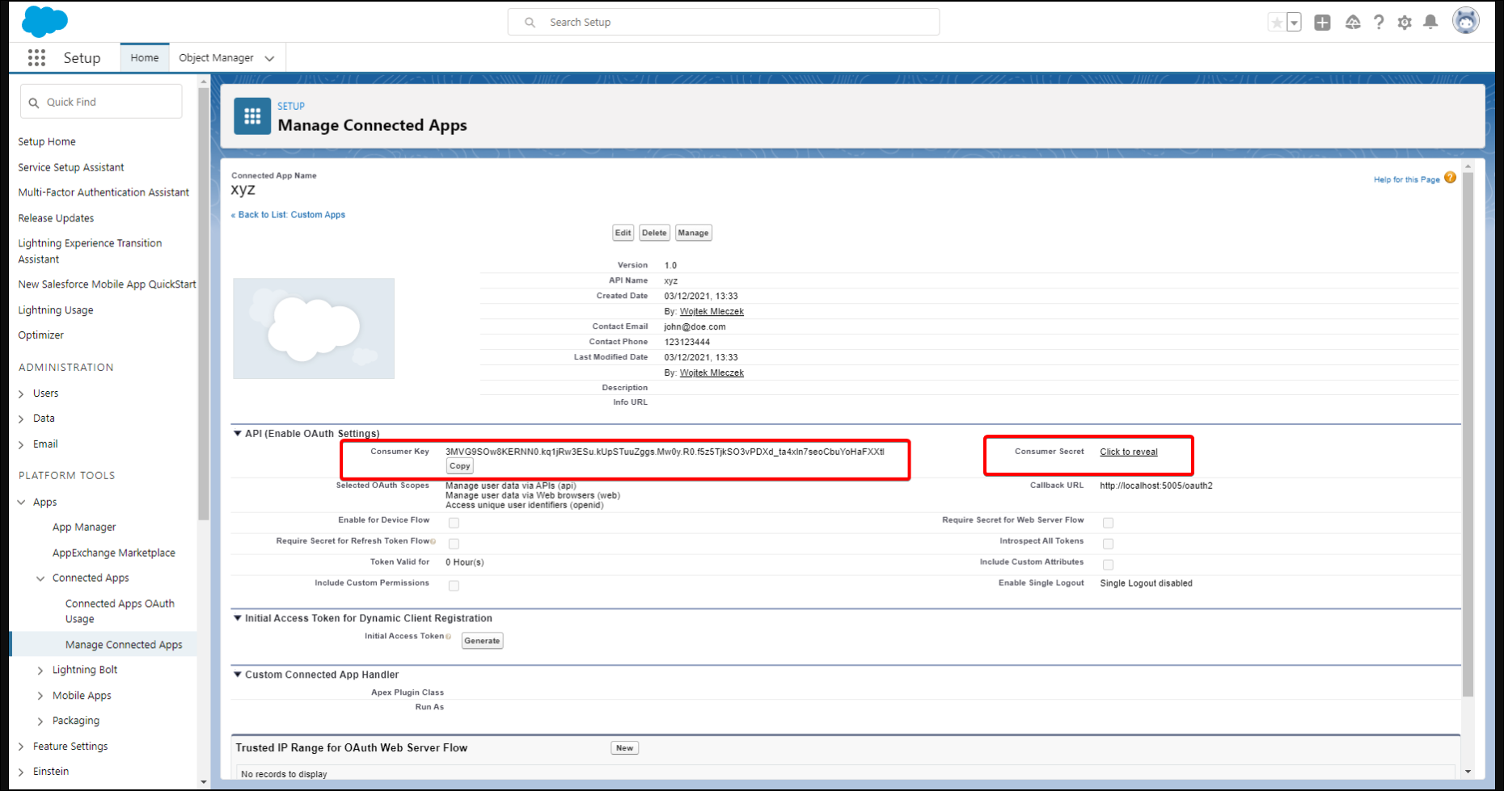Focus the Search Setup field

click(x=724, y=23)
